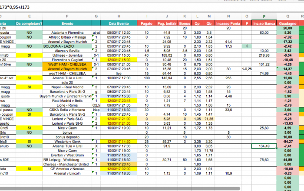
Task: Select the yellow SI cell beside Westerlo v Genk
Action: [x=29, y=142]
